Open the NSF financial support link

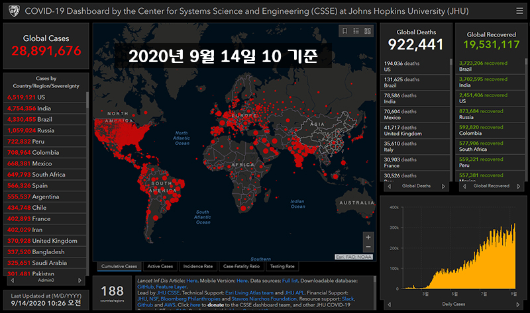click(x=154, y=299)
